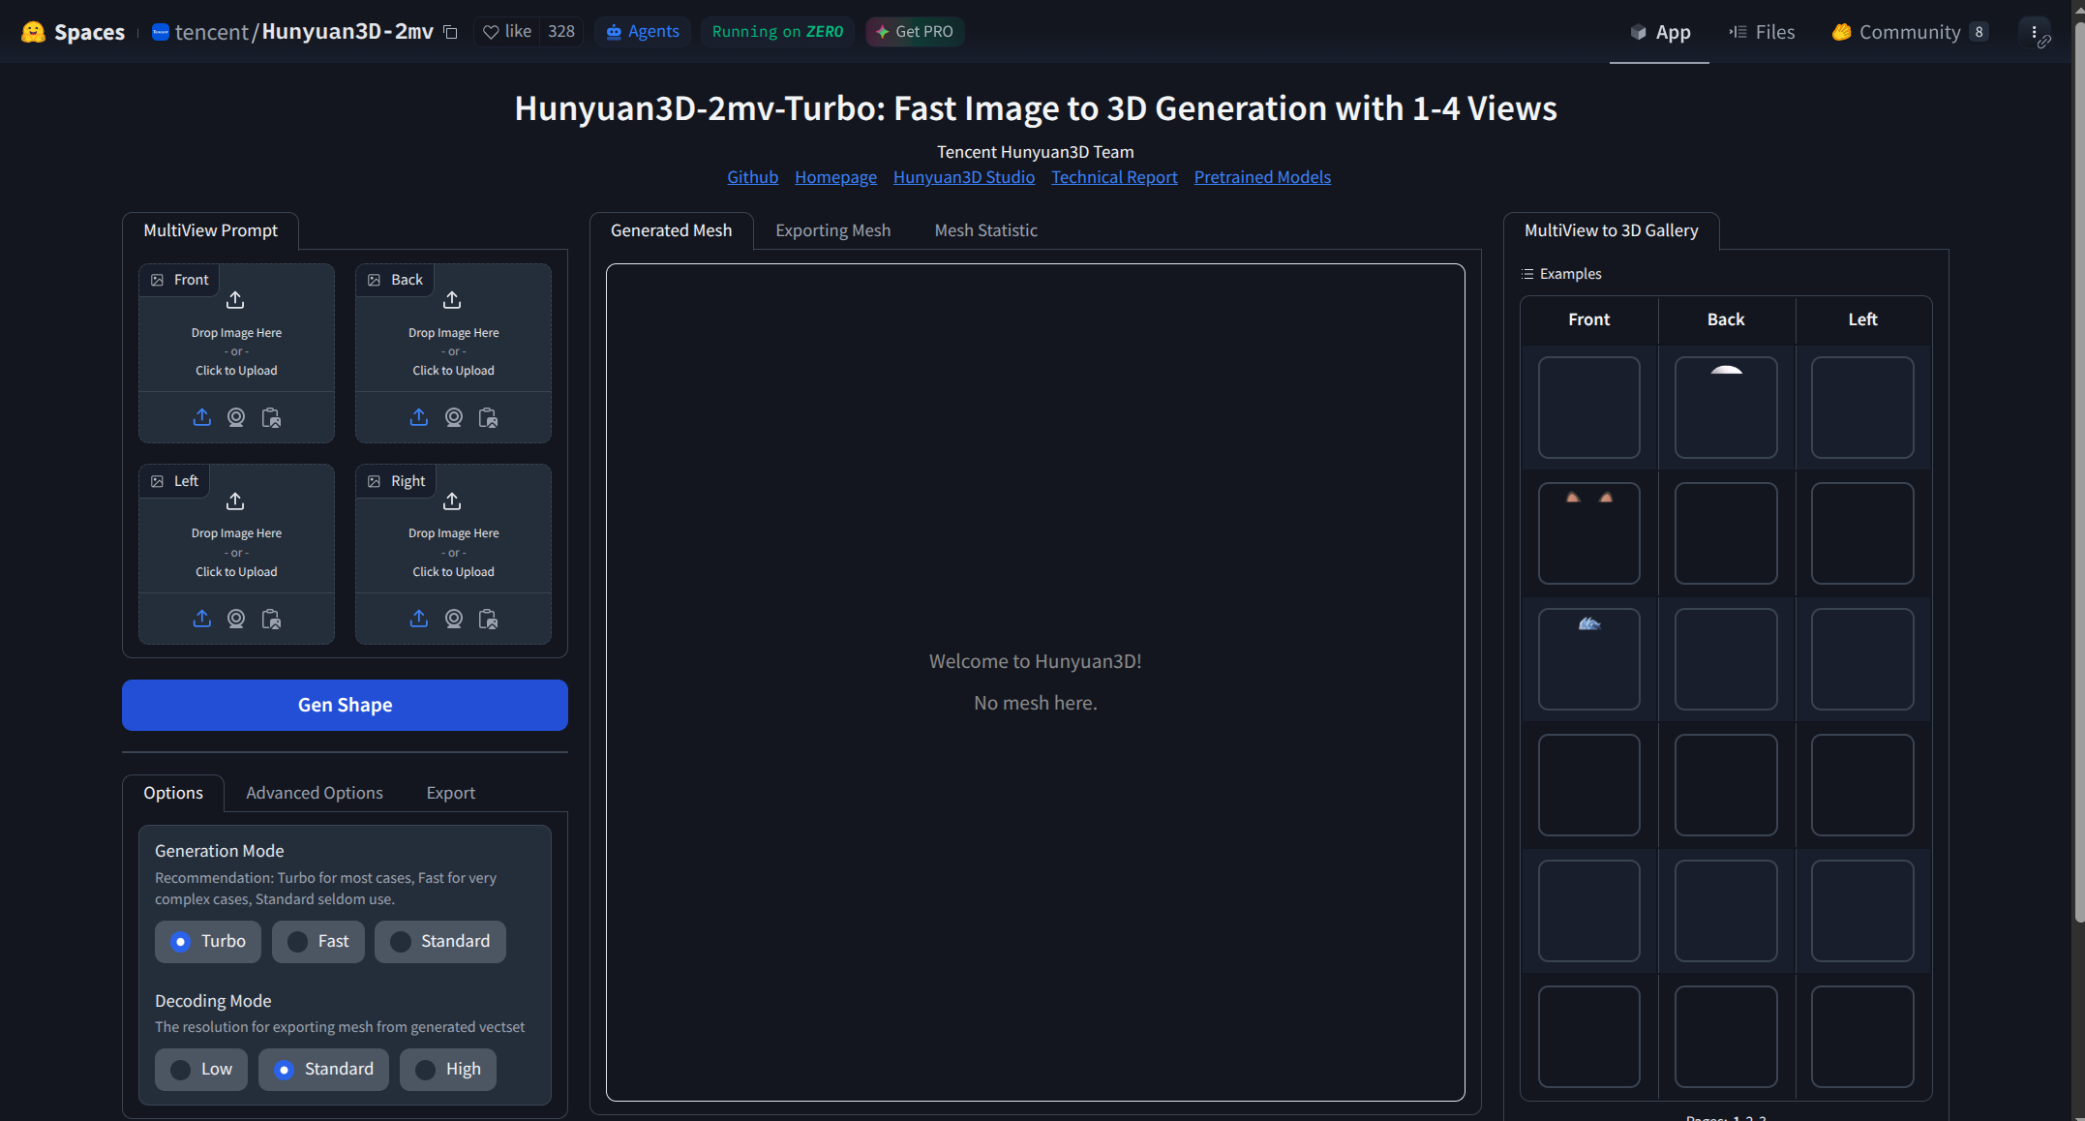The height and width of the screenshot is (1121, 2085).
Task: Click the Back column header in Examples
Action: point(1726,319)
